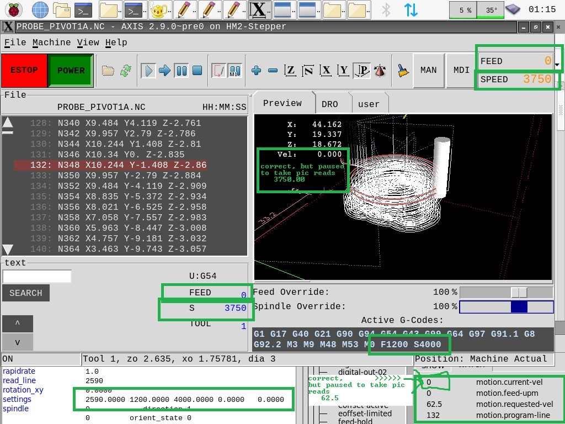Pause program execution
The image size is (565, 424).
click(181, 71)
